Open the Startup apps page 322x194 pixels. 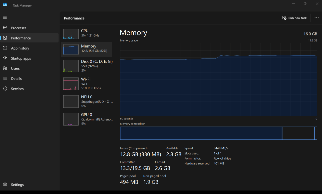tap(29, 58)
